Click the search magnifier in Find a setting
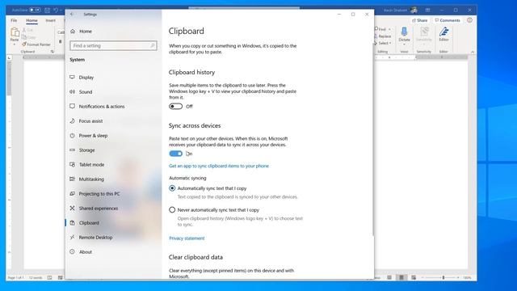Screen dimensions: 517x291 [x=153, y=45]
